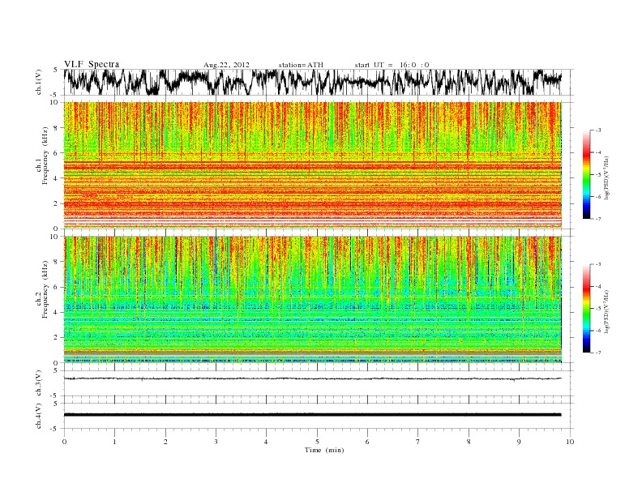
Task: Click the 'start UT = 16:0 :0' label
Action: pyautogui.click(x=392, y=65)
